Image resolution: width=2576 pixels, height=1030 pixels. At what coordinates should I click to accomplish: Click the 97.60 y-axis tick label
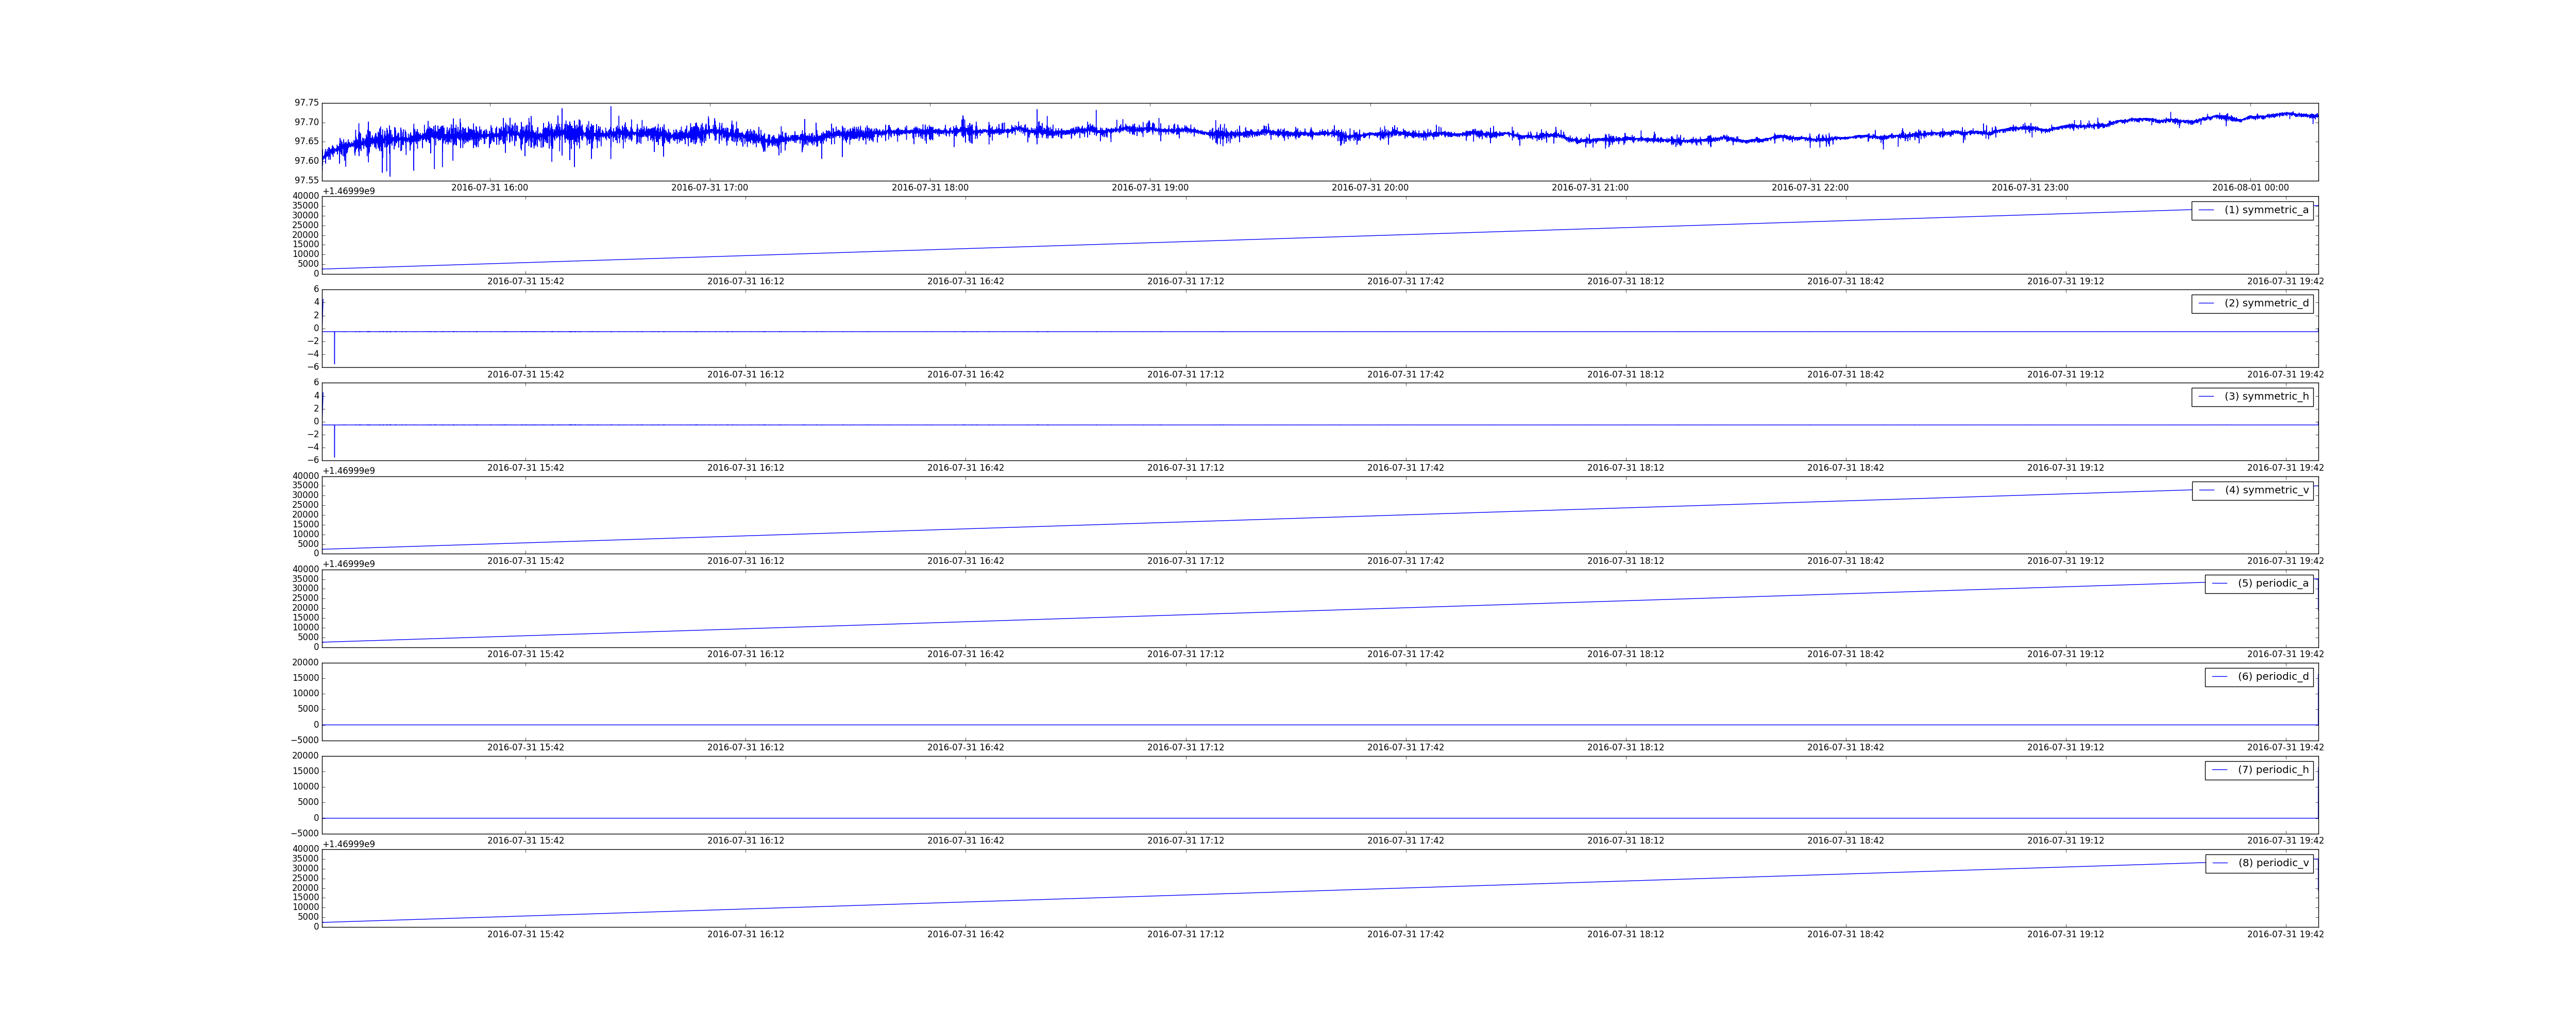(307, 161)
